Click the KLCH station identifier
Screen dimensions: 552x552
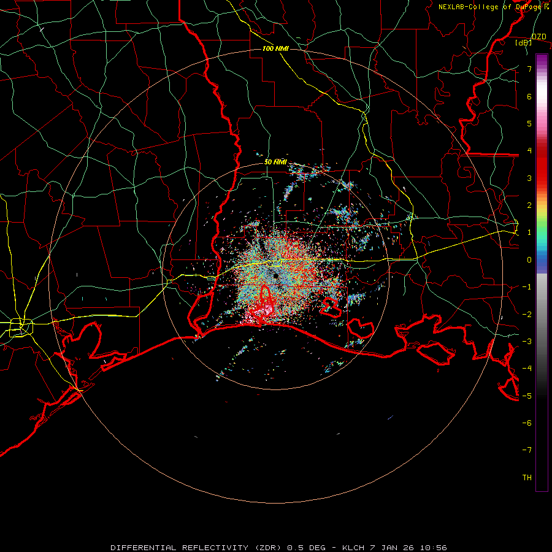tap(353, 548)
